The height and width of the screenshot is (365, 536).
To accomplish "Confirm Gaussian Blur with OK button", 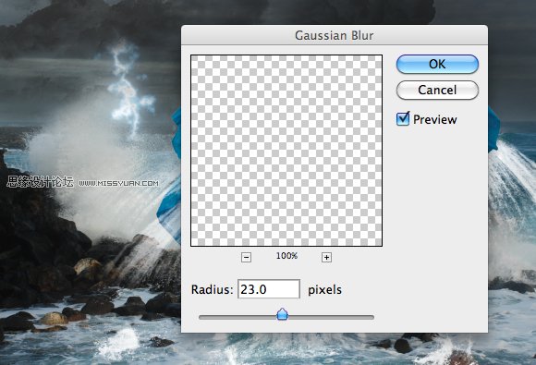I will tap(437, 64).
